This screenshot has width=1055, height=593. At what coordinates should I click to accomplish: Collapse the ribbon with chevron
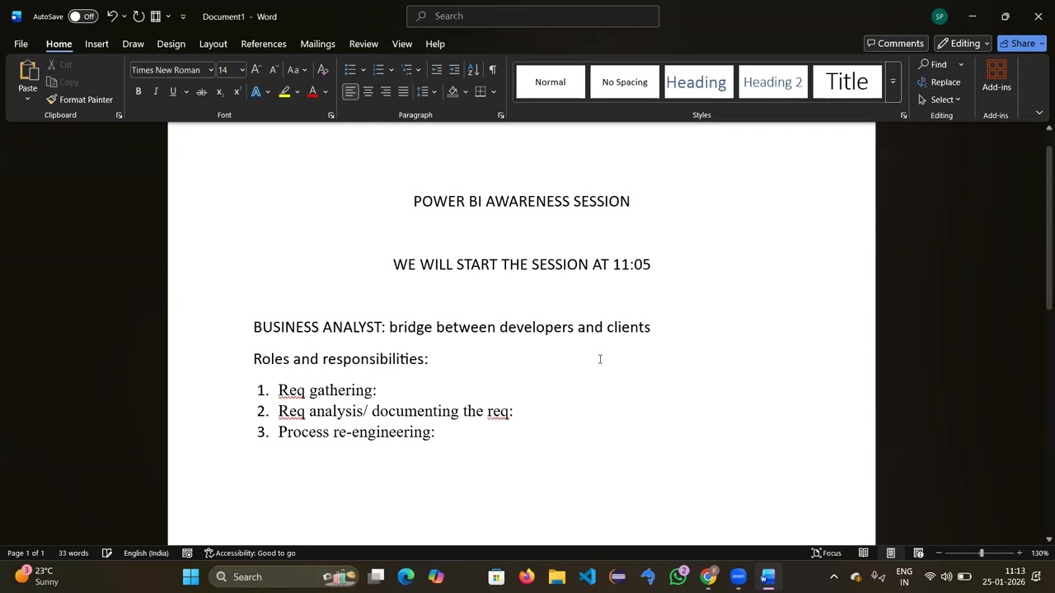(x=1039, y=113)
